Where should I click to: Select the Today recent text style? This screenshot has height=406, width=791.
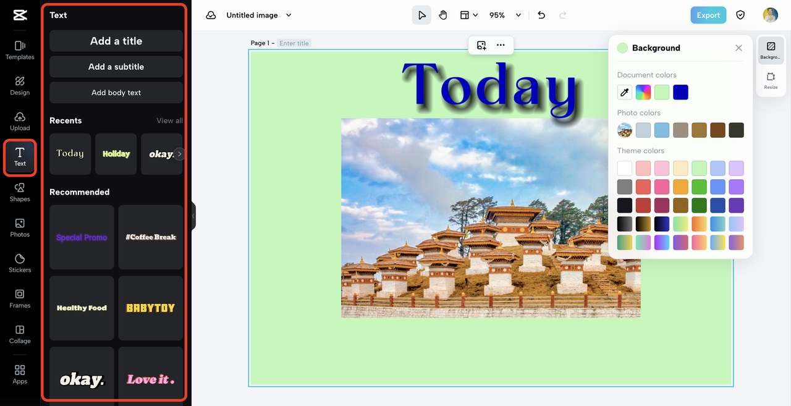point(70,154)
